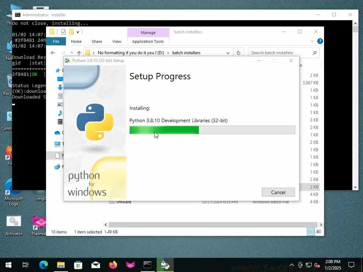Image resolution: width=363 pixels, height=272 pixels.
Task: Click the search magnifier icon
Action: [x=314, y=53]
